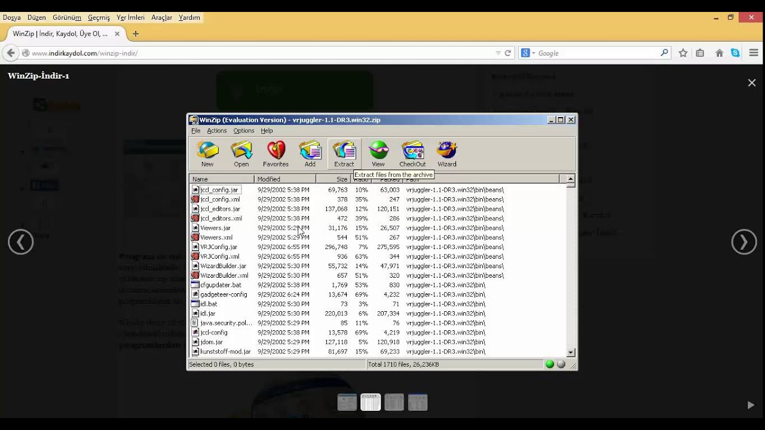
Task: Open WinZip Actions menu
Action: pos(217,131)
